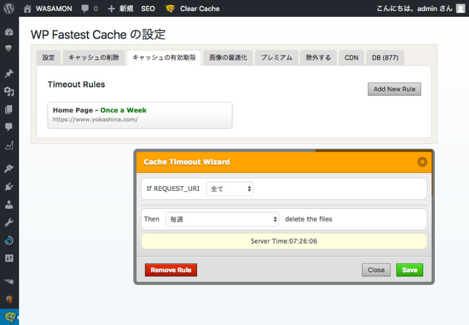The width and height of the screenshot is (469, 325).
Task: Open the Dashboard gauge icon in sidebar
Action: tap(9, 32)
